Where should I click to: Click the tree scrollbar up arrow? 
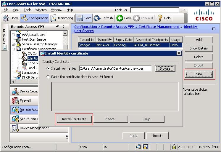click(x=65, y=33)
